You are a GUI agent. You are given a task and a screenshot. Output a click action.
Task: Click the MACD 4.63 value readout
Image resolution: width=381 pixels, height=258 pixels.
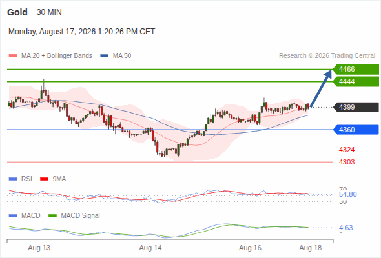346,228
